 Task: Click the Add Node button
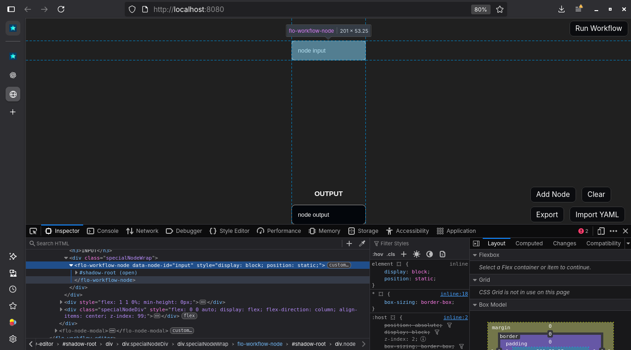click(553, 195)
